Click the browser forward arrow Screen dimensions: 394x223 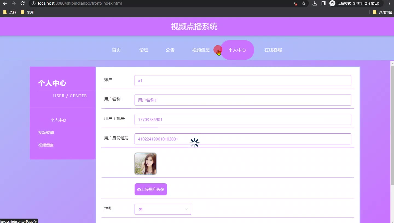click(14, 4)
